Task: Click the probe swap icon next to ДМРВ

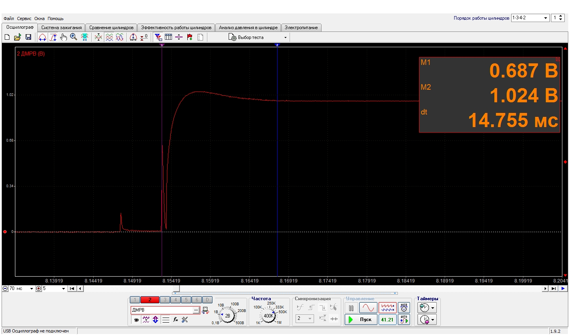Action: (205, 310)
